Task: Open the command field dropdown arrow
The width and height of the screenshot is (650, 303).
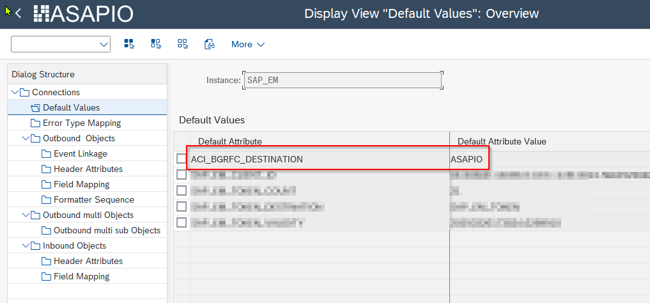Action: [x=104, y=44]
